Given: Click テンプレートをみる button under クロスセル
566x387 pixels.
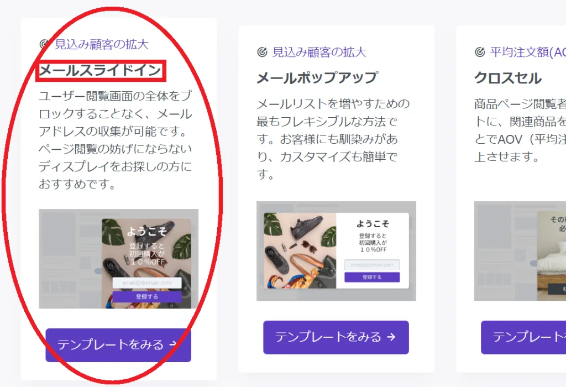Looking at the screenshot, I should 523,337.
